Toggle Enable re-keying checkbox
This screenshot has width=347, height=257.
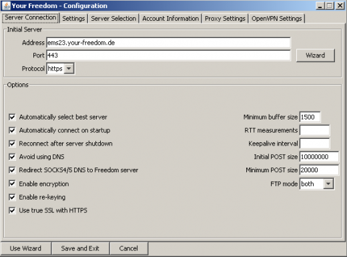(12, 197)
